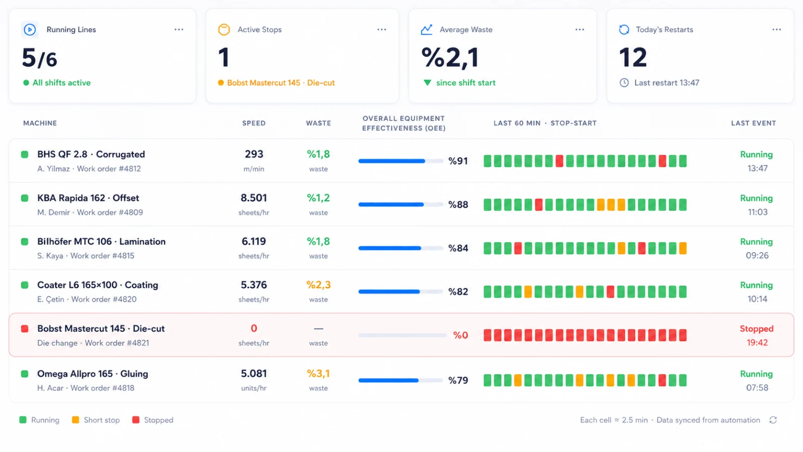Click the red Stopped legend swatch
803x452 pixels.
coord(136,420)
